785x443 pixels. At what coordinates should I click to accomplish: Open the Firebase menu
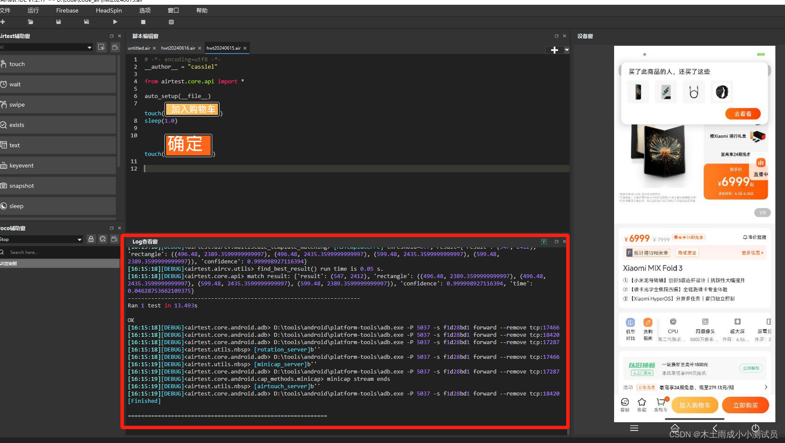tap(67, 10)
